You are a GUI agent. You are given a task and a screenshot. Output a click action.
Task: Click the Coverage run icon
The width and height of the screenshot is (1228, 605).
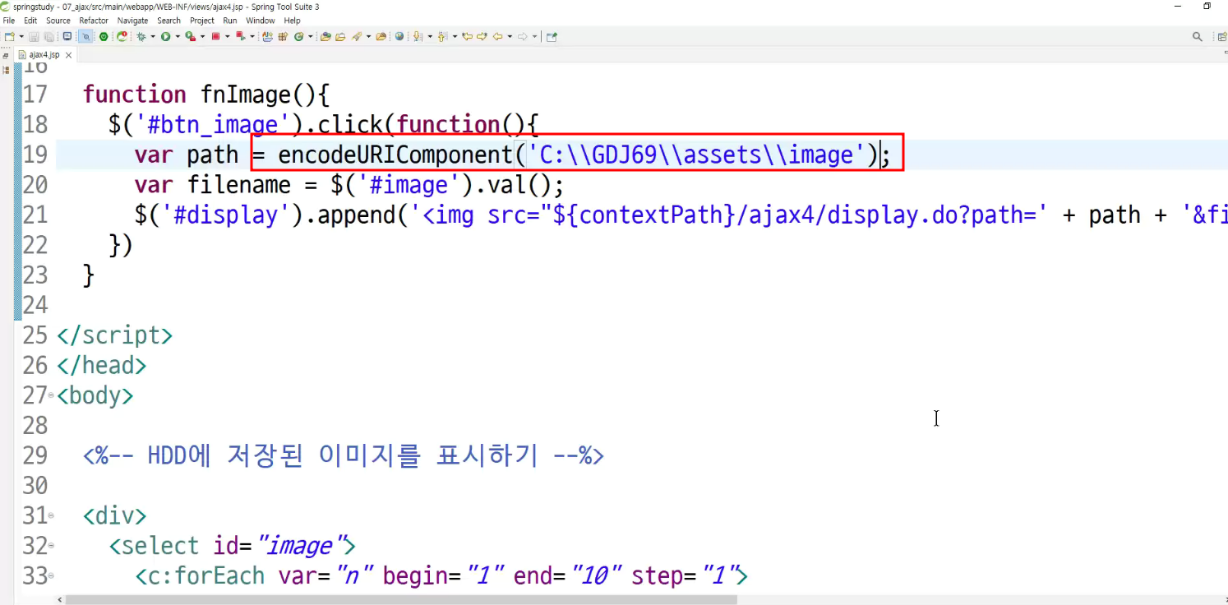(191, 36)
